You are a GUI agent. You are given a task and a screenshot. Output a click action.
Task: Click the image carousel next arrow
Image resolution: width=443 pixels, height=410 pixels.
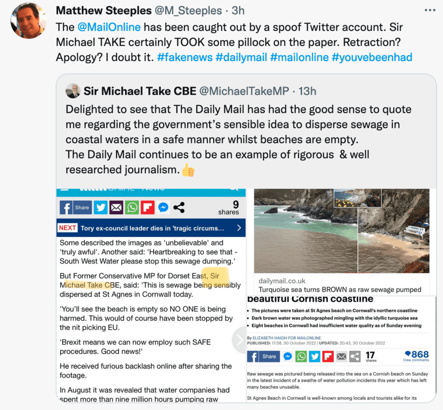(240, 340)
